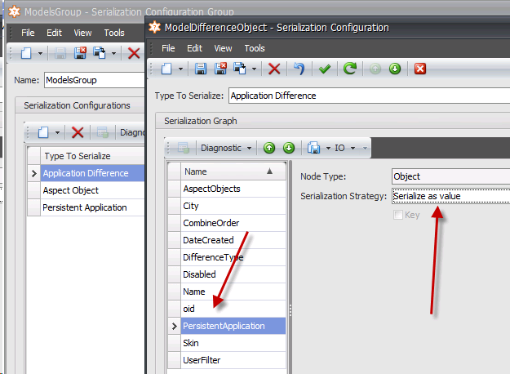Viewport: 510px width, 374px height.
Task: Open File menu in ModelDifferenceObject window
Action: 168,48
